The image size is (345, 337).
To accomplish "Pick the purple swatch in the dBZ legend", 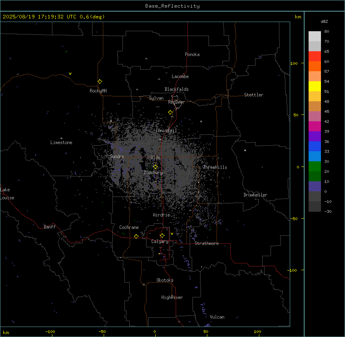I will point(315,136).
